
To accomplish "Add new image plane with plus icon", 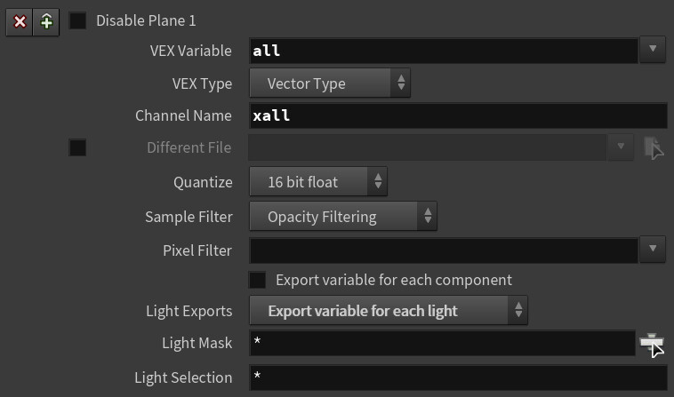I will 46,21.
